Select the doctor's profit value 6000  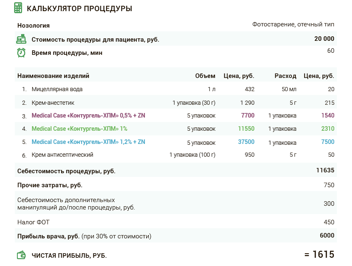point(327,235)
